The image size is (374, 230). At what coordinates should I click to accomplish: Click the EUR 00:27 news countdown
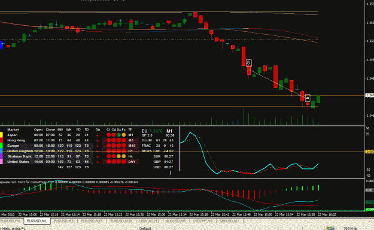coord(163,156)
